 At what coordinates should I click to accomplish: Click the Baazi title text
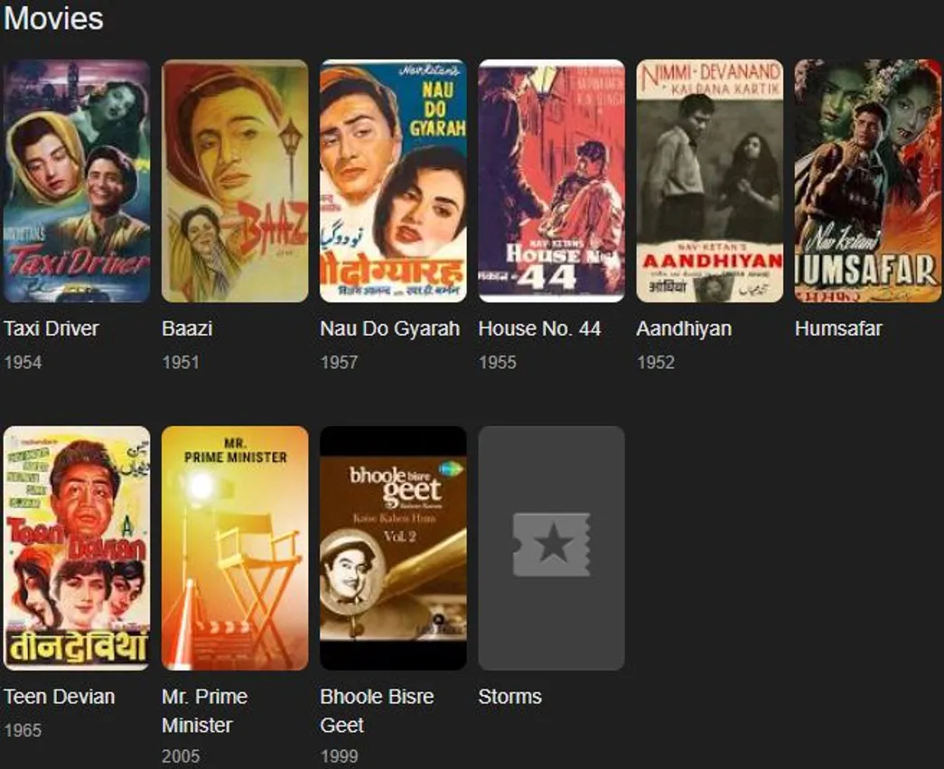click(x=187, y=329)
